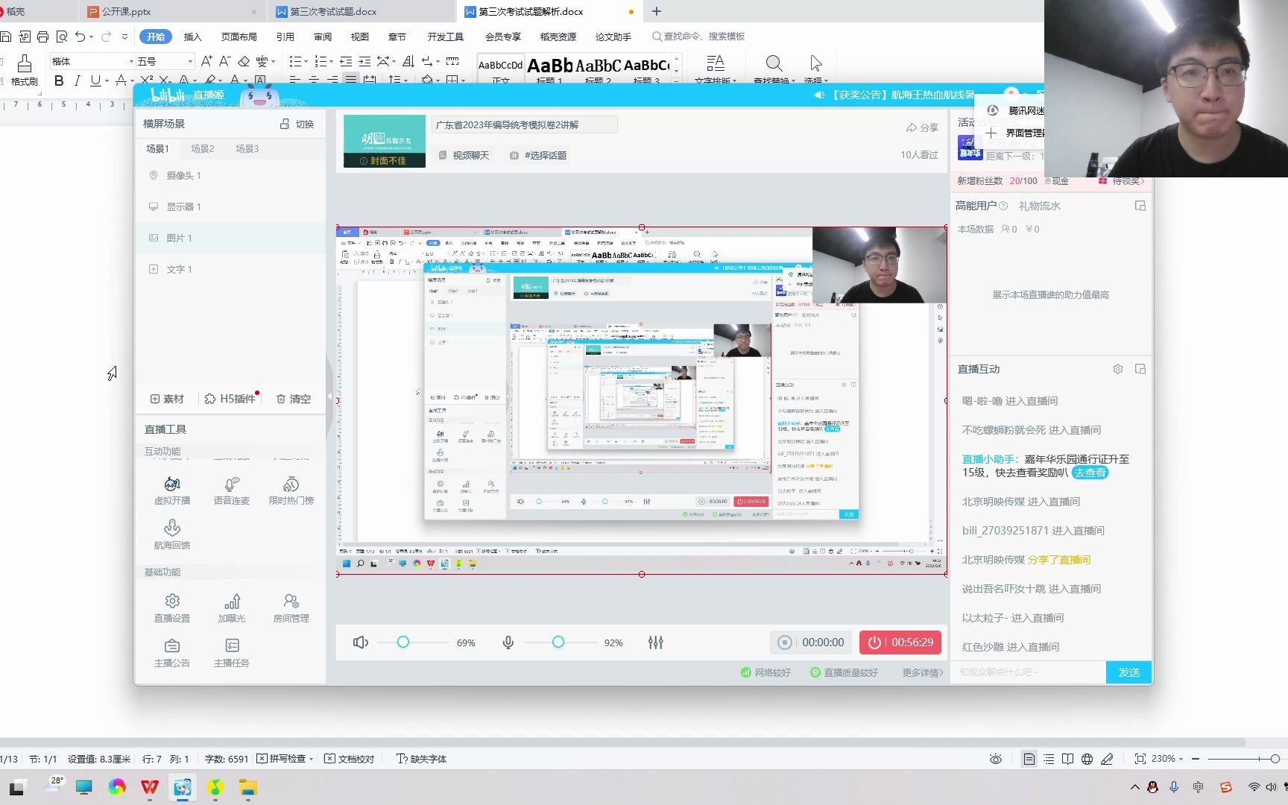Open the 插入 Insert ribbon tab

(192, 37)
